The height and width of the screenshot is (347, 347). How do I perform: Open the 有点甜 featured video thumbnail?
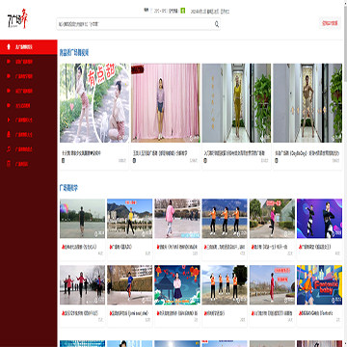click(94, 103)
